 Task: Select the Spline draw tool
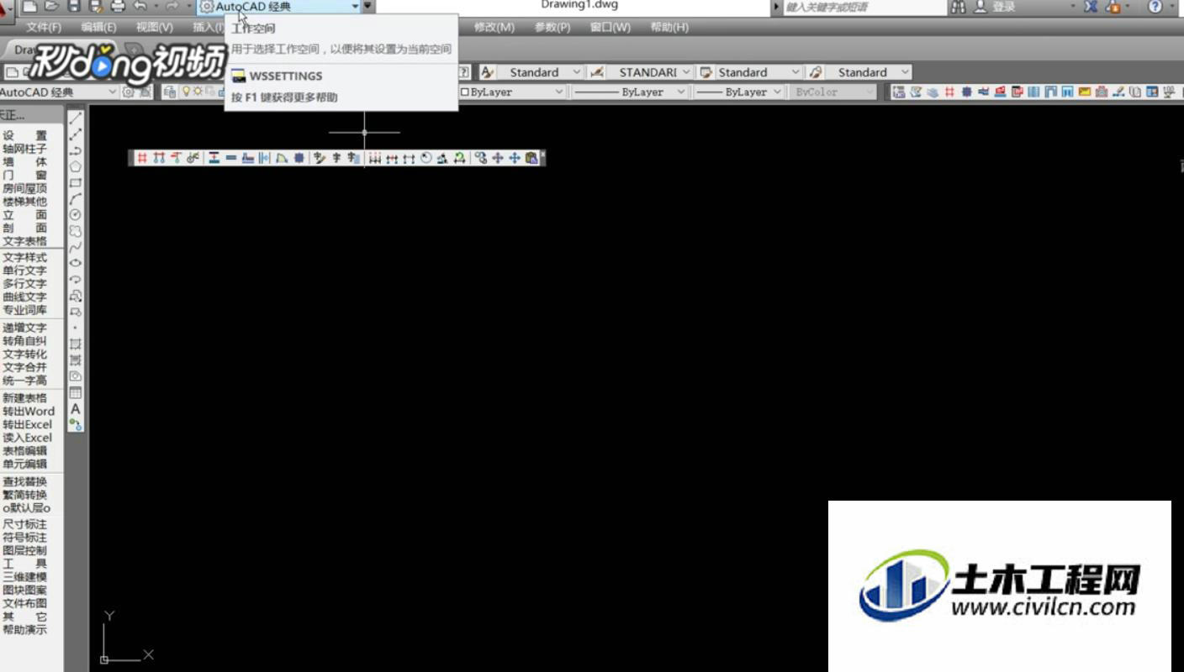(x=76, y=247)
